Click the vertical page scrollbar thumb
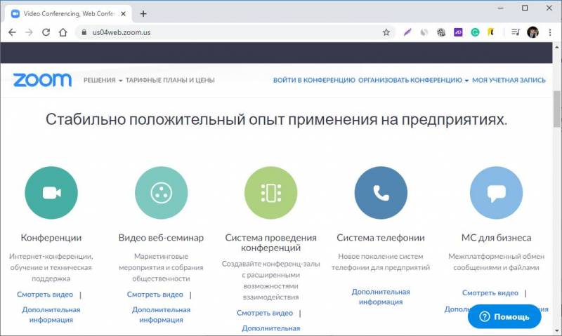The height and width of the screenshot is (336, 562). pos(557,109)
